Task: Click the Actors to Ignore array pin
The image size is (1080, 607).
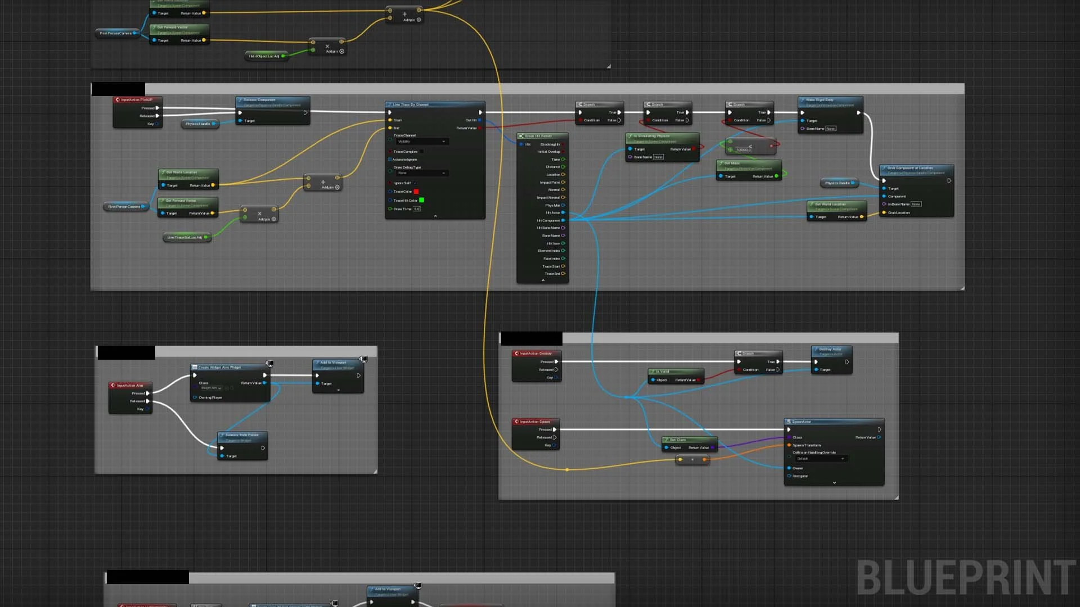Action: coord(390,160)
